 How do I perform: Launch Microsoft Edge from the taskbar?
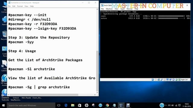click(x=66, y=105)
